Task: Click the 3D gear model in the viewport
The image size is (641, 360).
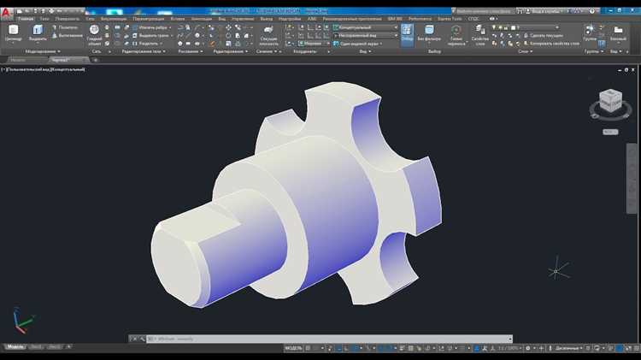Action: click(297, 195)
